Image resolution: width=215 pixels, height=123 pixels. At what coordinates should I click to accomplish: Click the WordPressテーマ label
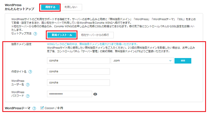(x=17, y=108)
